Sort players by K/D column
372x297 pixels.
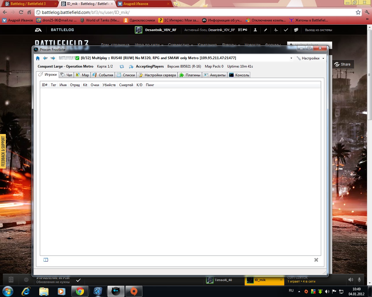coord(139,85)
